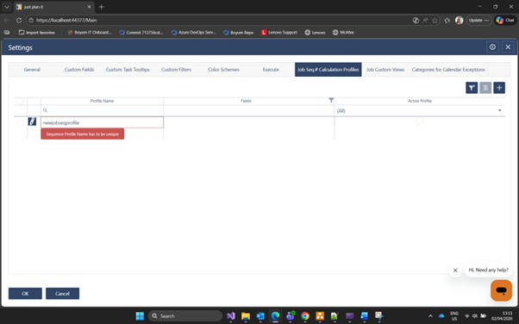The height and width of the screenshot is (324, 519).
Task: Open the filter options button in the grid toolbar
Action: 472,88
